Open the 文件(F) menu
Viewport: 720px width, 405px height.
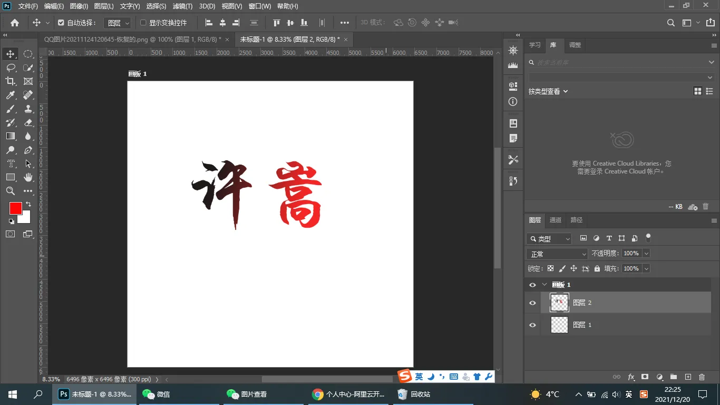pyautogui.click(x=28, y=6)
